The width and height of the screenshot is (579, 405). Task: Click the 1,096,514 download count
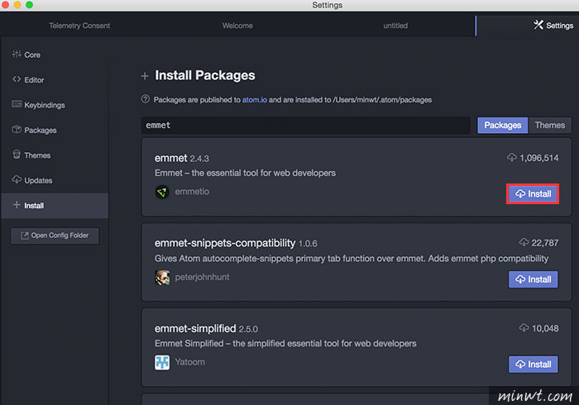538,158
